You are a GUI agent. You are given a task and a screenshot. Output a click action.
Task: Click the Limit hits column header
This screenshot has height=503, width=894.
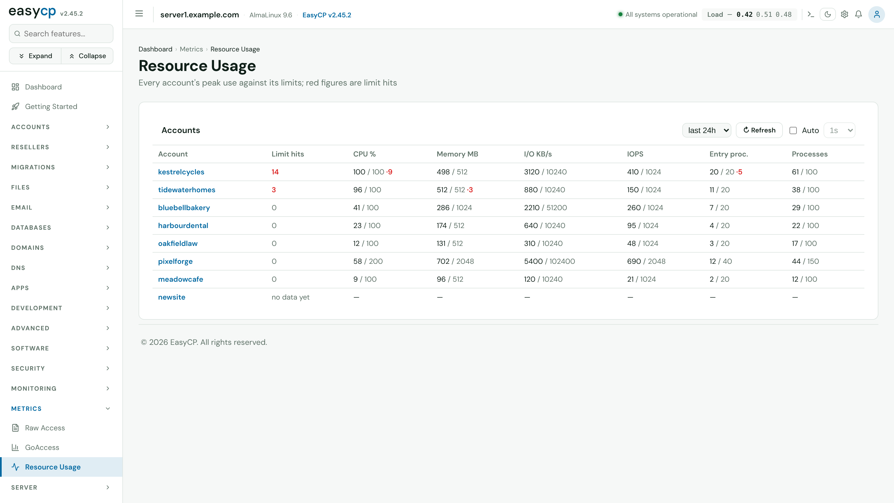point(287,154)
